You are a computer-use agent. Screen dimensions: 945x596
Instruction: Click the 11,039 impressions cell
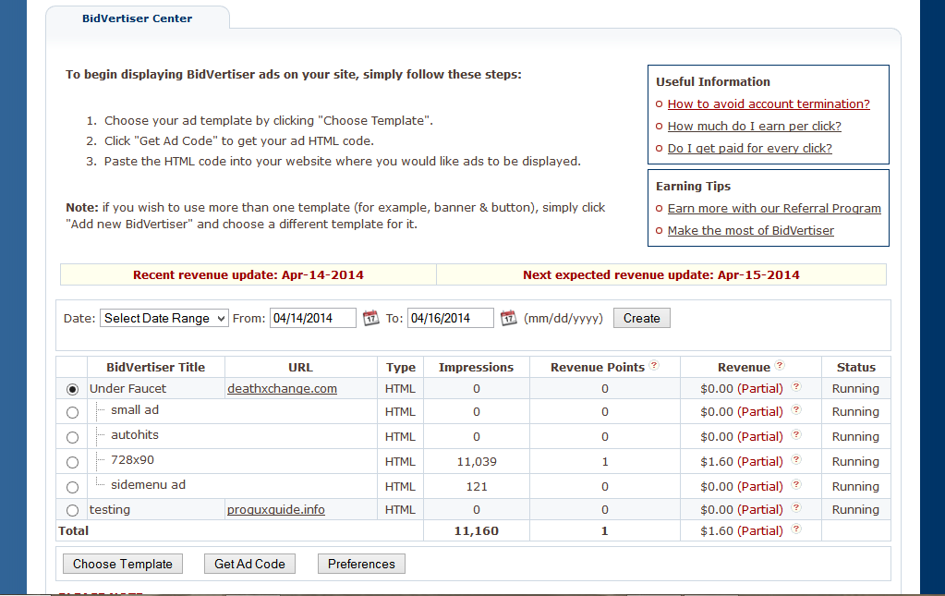point(477,462)
